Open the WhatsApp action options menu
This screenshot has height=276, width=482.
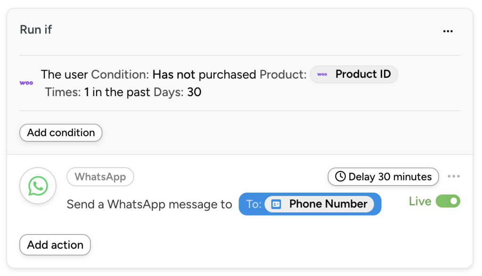[x=454, y=176]
